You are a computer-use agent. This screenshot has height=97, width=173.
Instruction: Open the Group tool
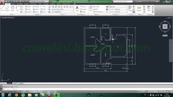pos(130,8)
